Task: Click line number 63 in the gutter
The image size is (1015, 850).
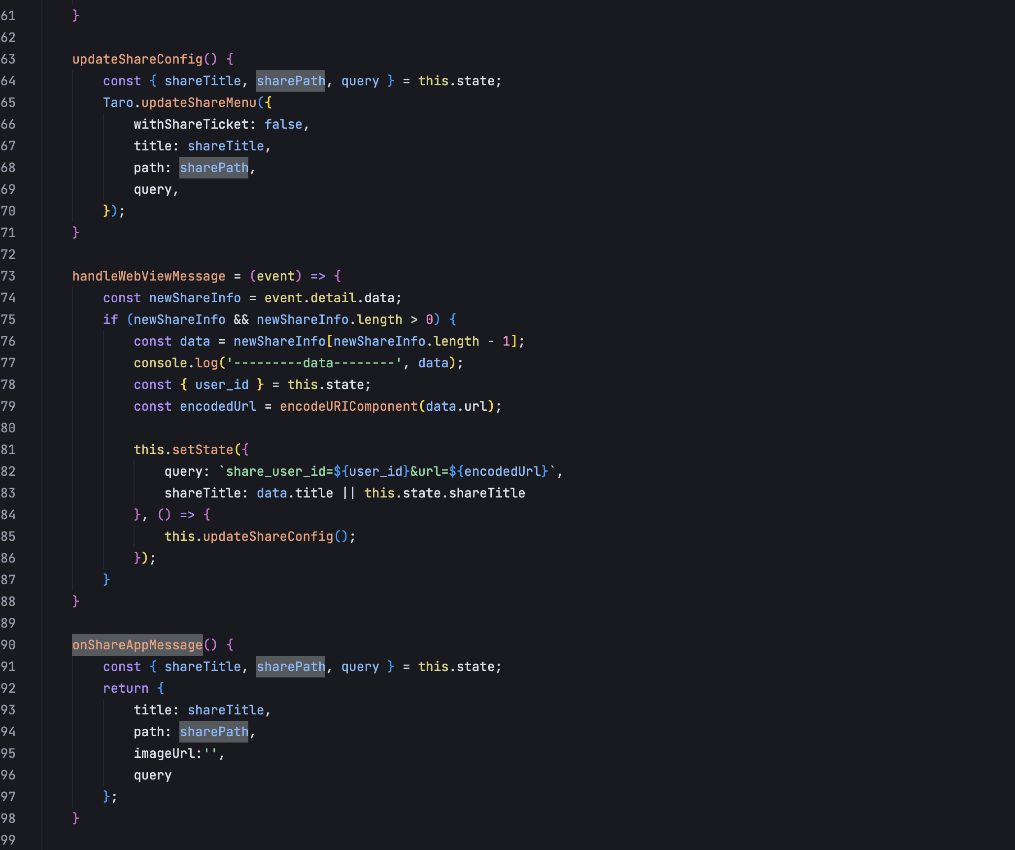Action: pyautogui.click(x=8, y=59)
